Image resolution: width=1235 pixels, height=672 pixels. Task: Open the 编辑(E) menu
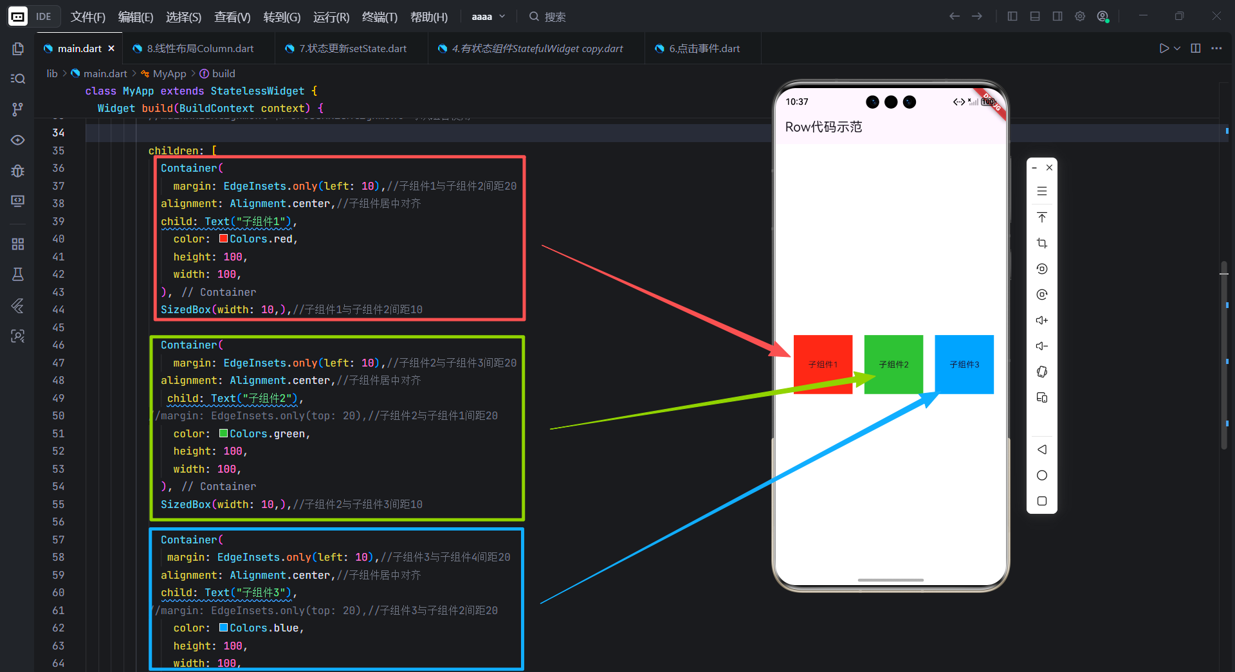[136, 17]
